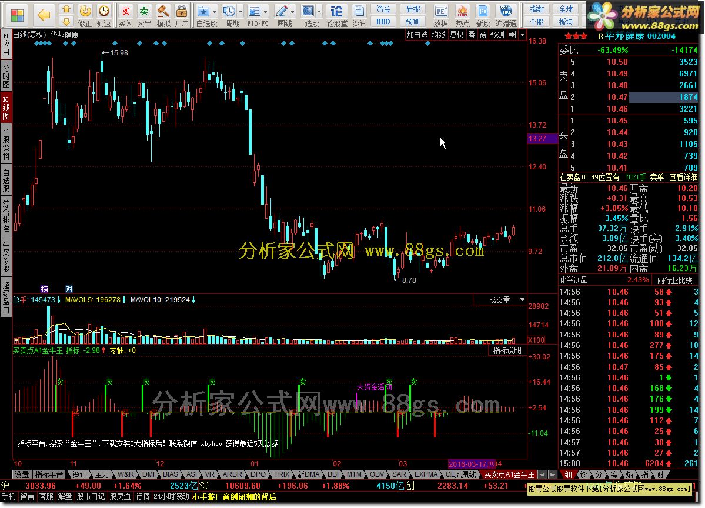Select the QL凤凰线 indicator tab

point(461,474)
